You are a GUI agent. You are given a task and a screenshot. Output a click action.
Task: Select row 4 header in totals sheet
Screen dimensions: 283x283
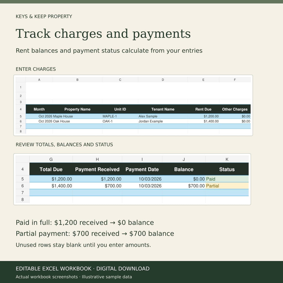23,169
